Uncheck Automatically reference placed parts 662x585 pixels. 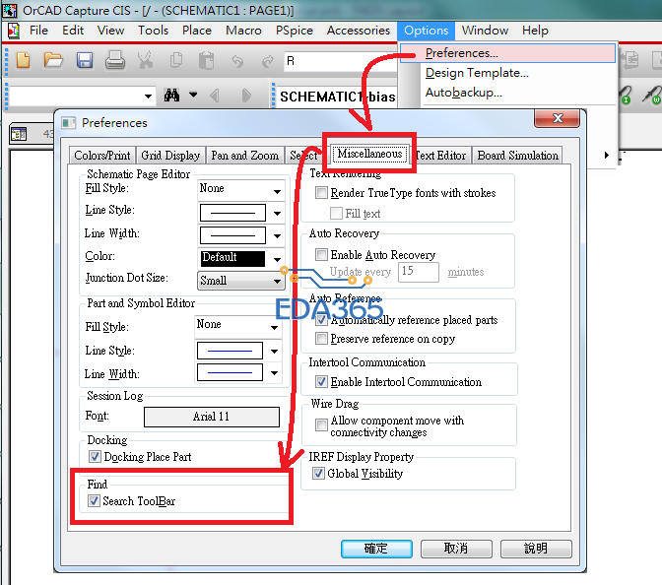pyautogui.click(x=321, y=320)
